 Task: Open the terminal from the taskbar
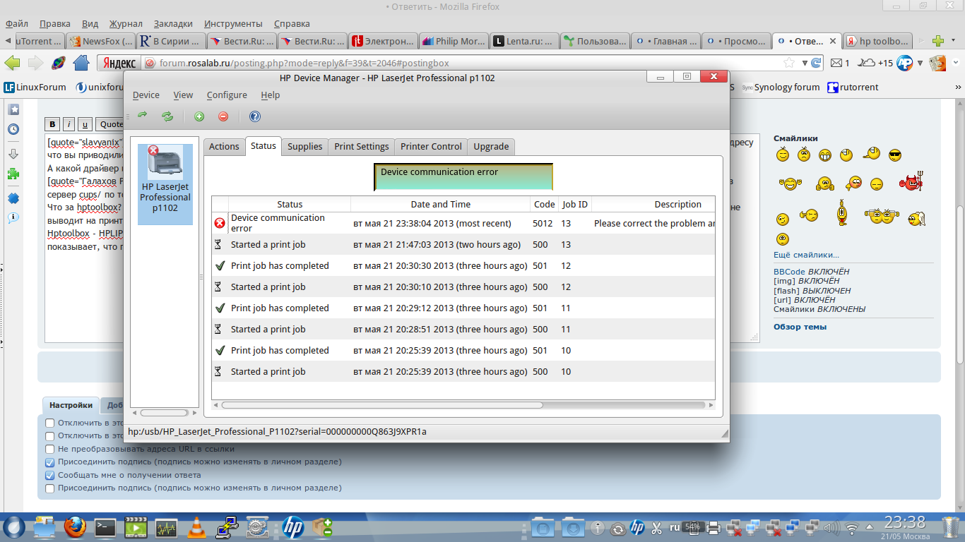coord(105,527)
